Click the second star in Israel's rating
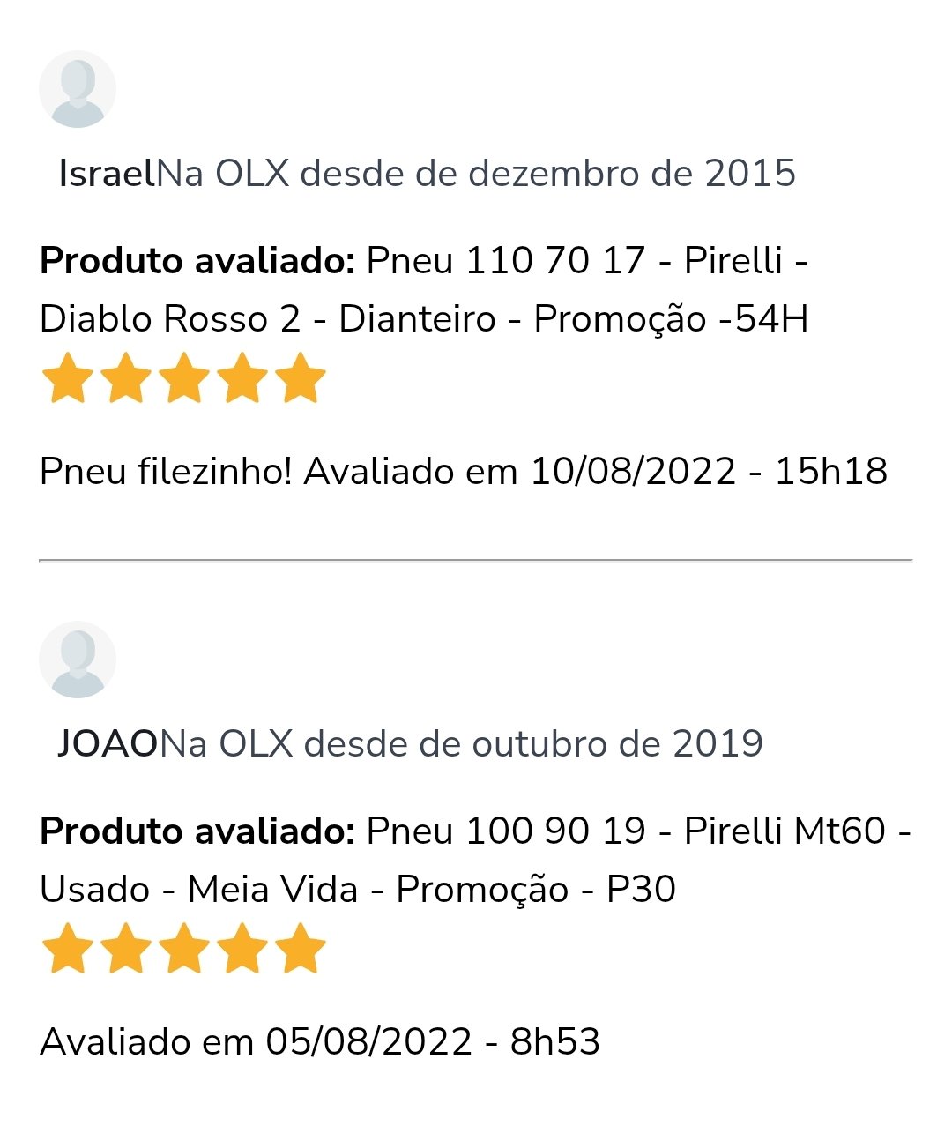The height and width of the screenshot is (1126, 952). coord(126,377)
